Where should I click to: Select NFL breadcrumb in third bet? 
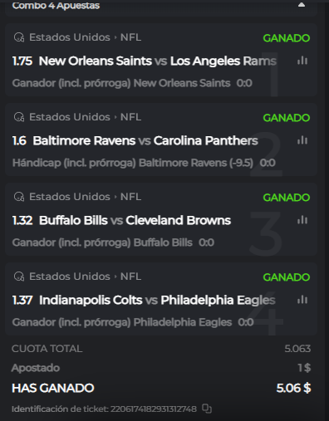click(130, 197)
